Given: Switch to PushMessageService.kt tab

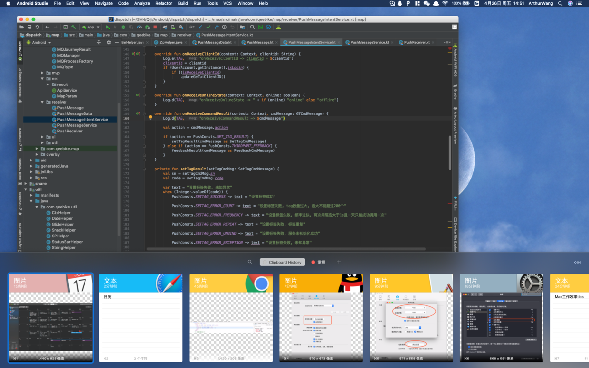Looking at the screenshot, I should [370, 42].
